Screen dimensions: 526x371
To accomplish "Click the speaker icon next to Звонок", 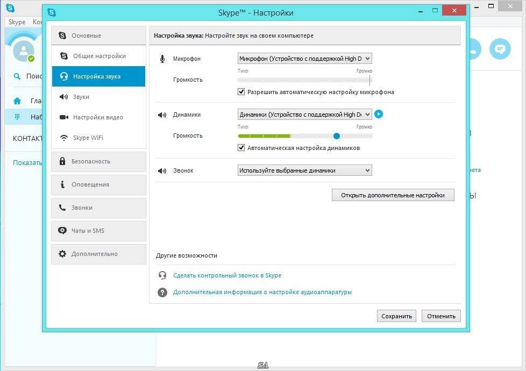I will click(162, 171).
